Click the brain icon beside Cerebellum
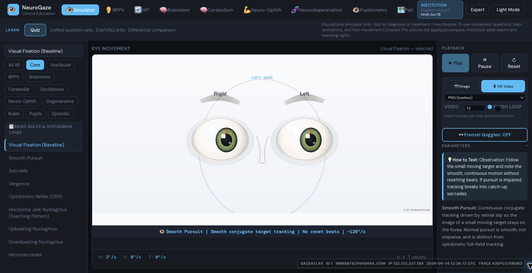 coord(204,10)
